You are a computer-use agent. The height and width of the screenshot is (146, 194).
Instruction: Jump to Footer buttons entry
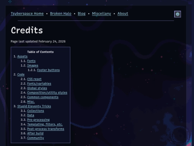click(x=48, y=70)
